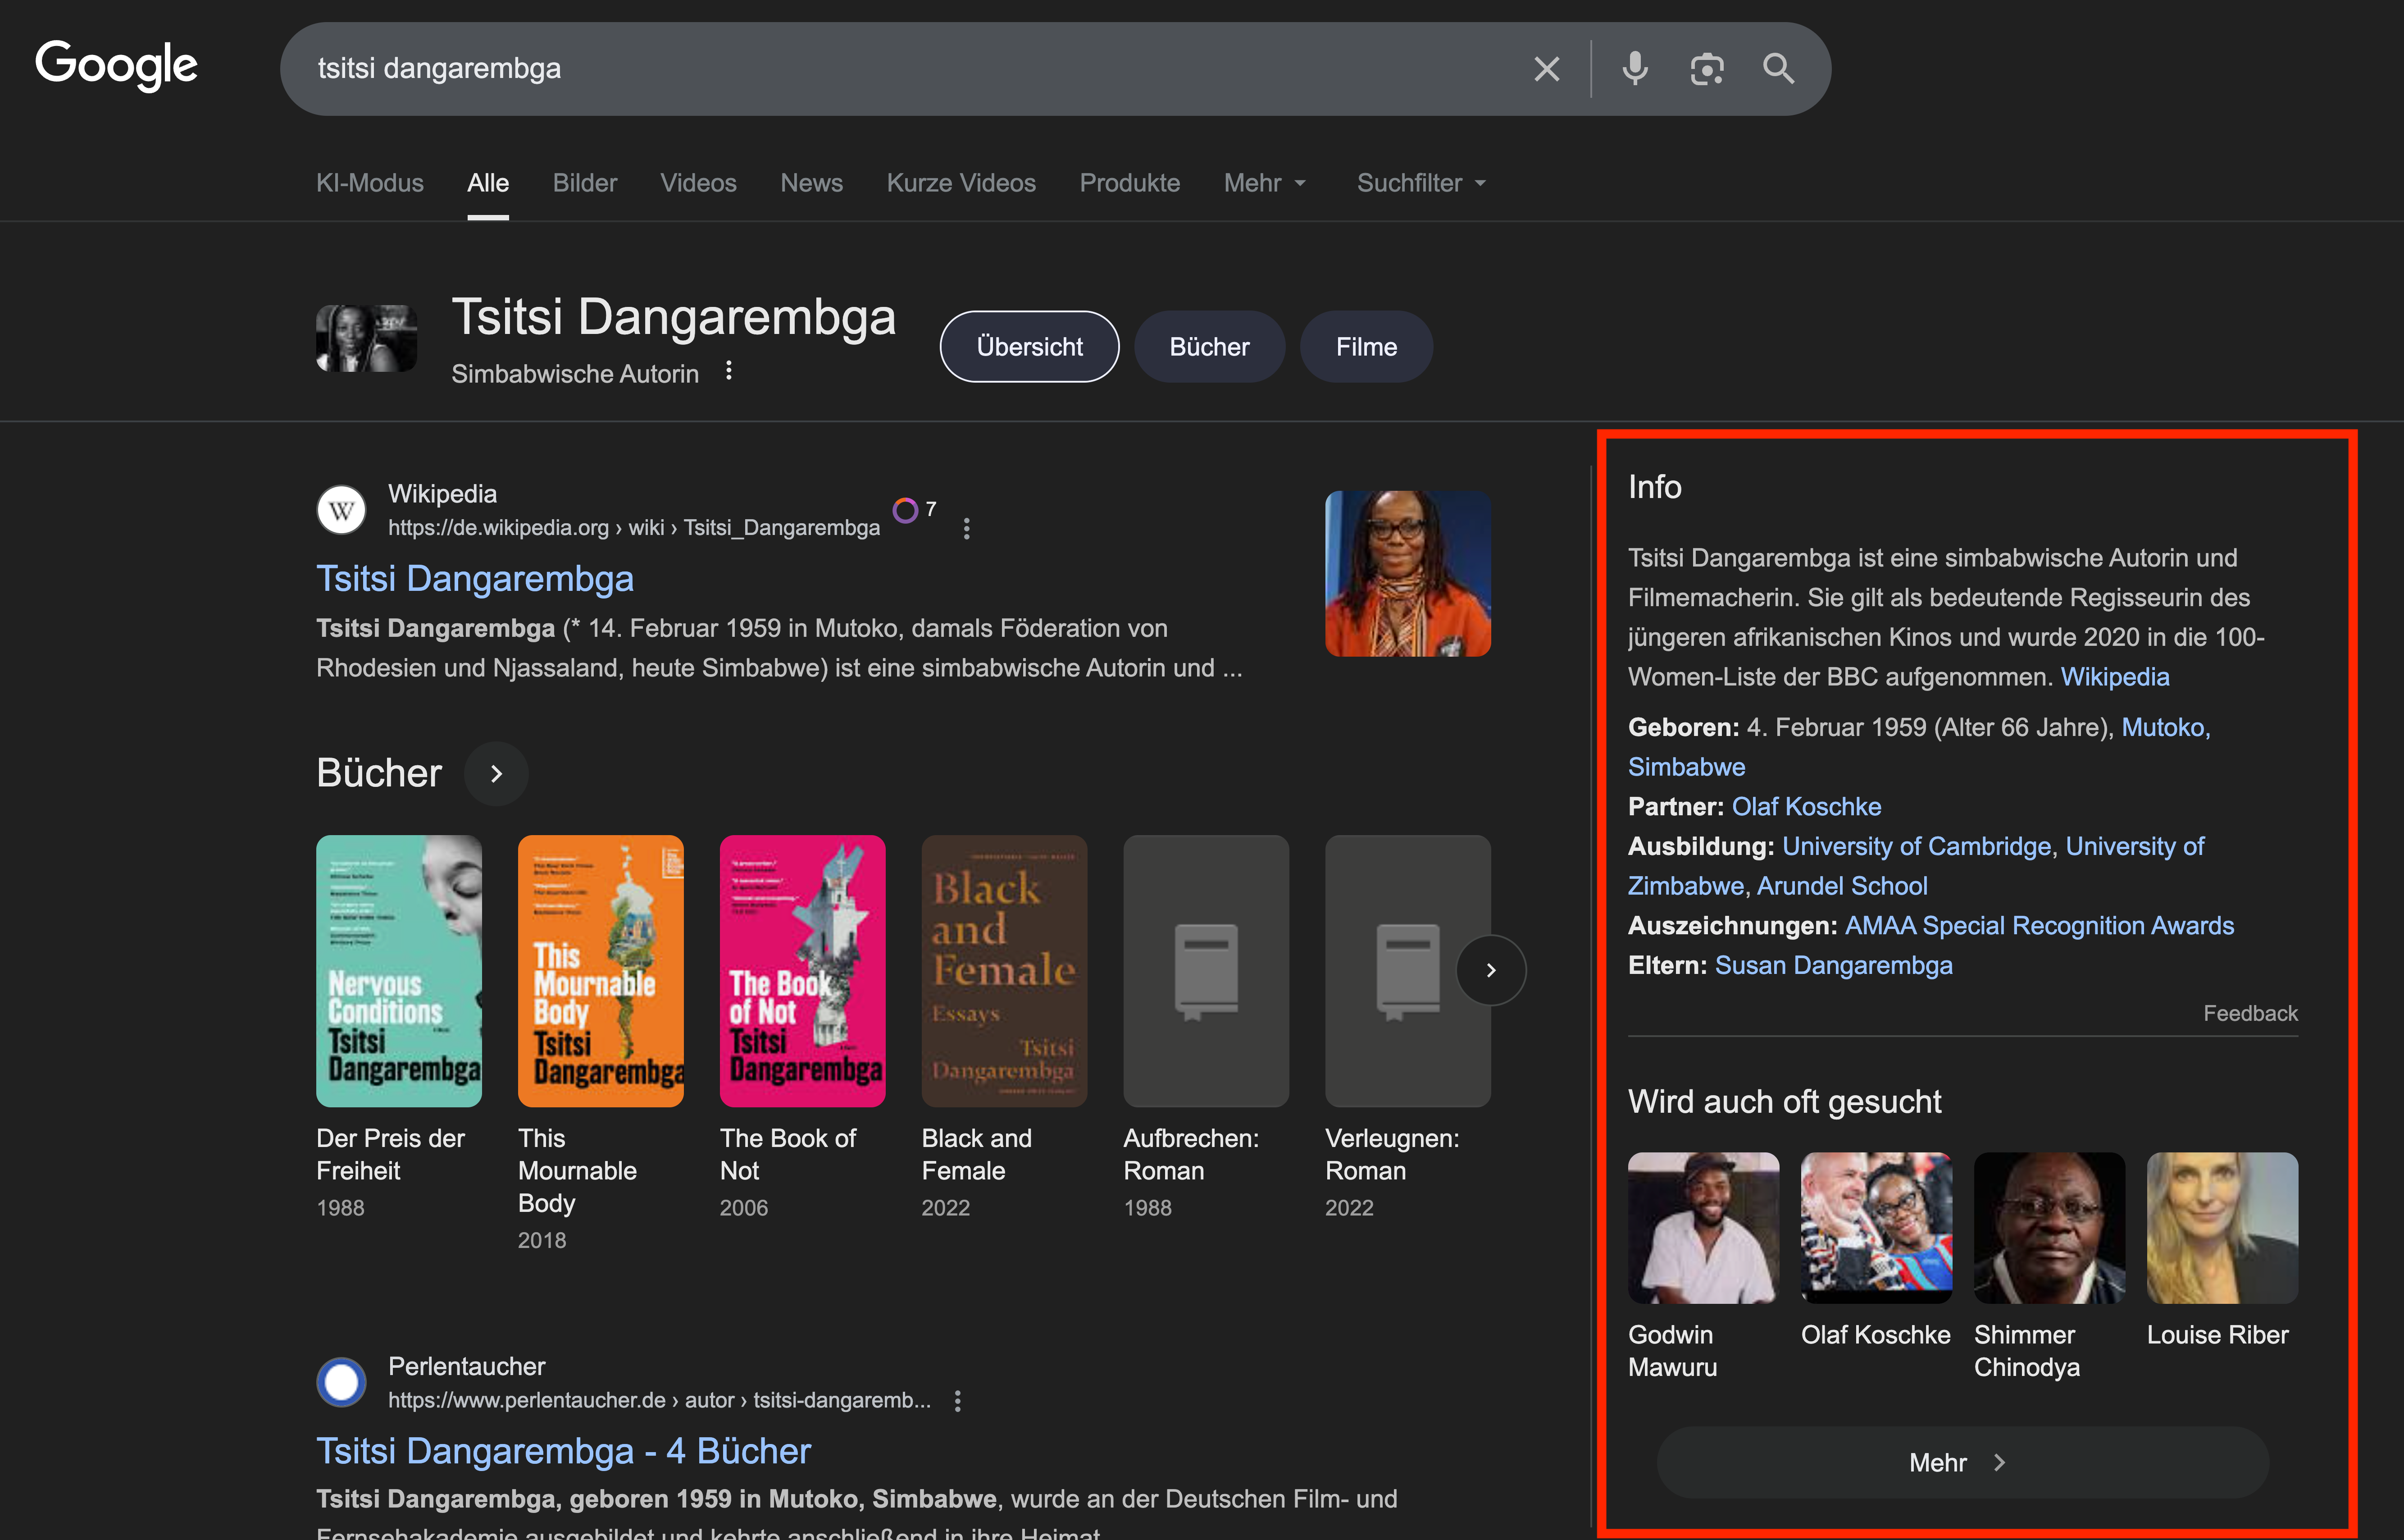
Task: Start a voice search with the microphone
Action: 1635,68
